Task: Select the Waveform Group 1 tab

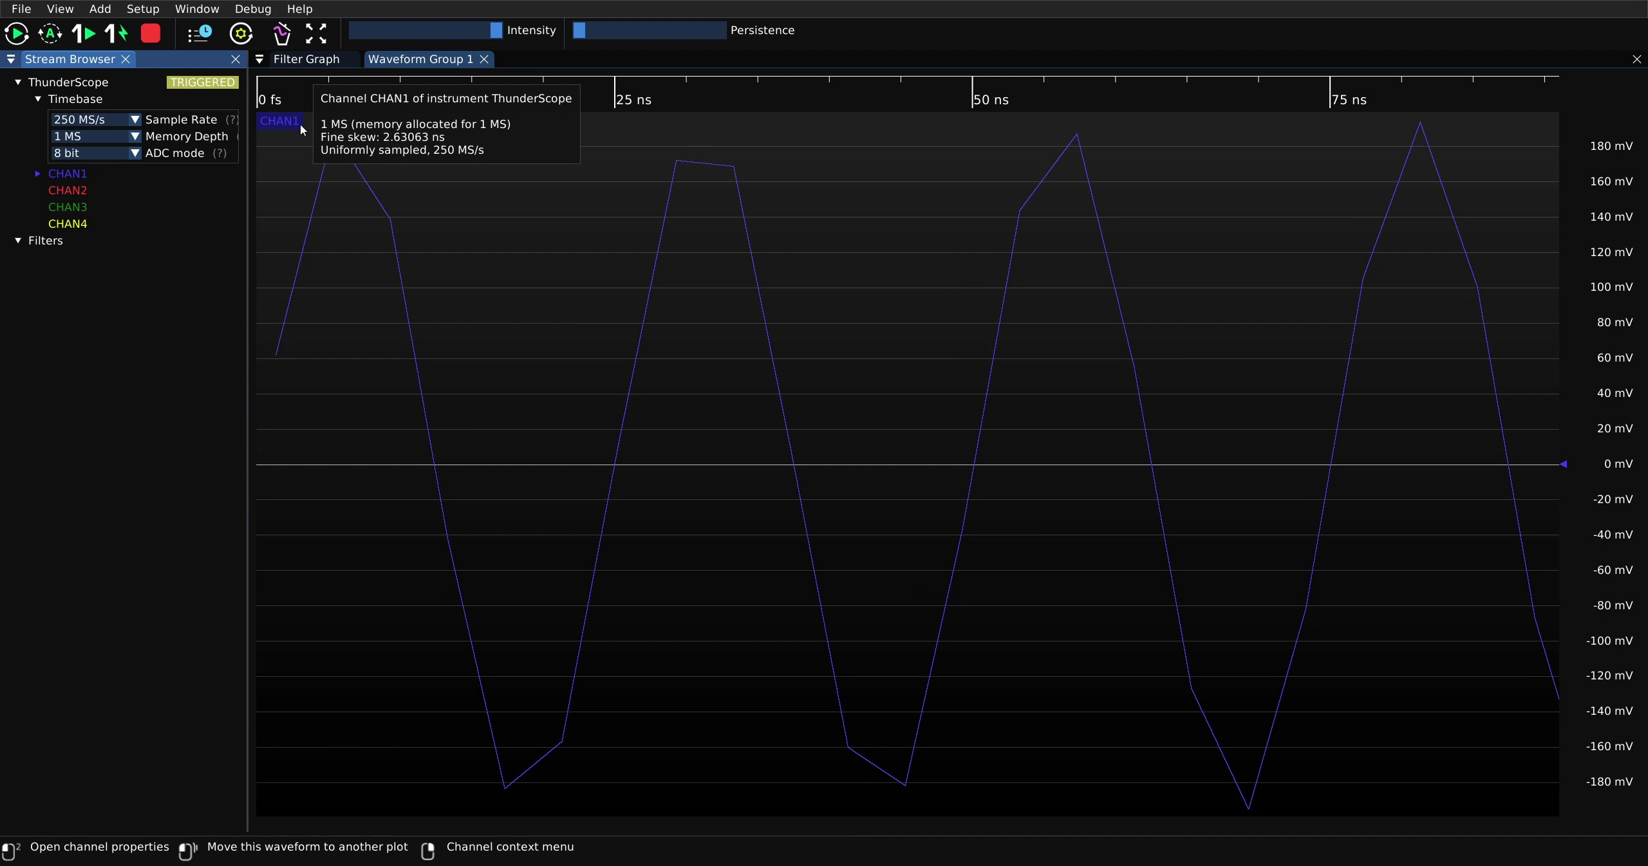Action: (420, 59)
